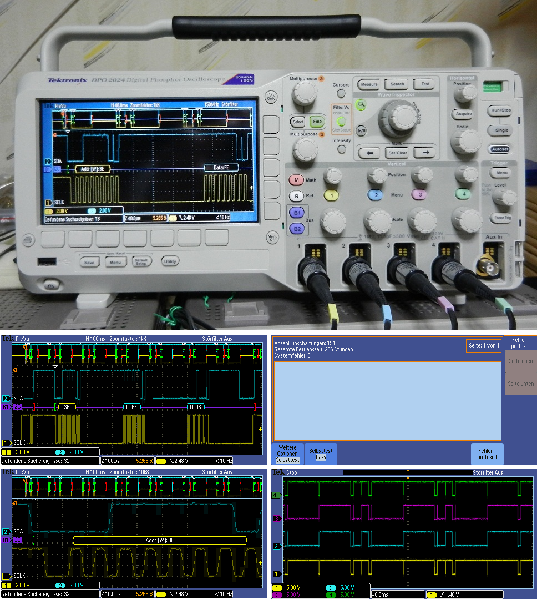Click Addr [W]: 3E label in bottom-left screenshot
537x599 pixels.
click(160, 540)
